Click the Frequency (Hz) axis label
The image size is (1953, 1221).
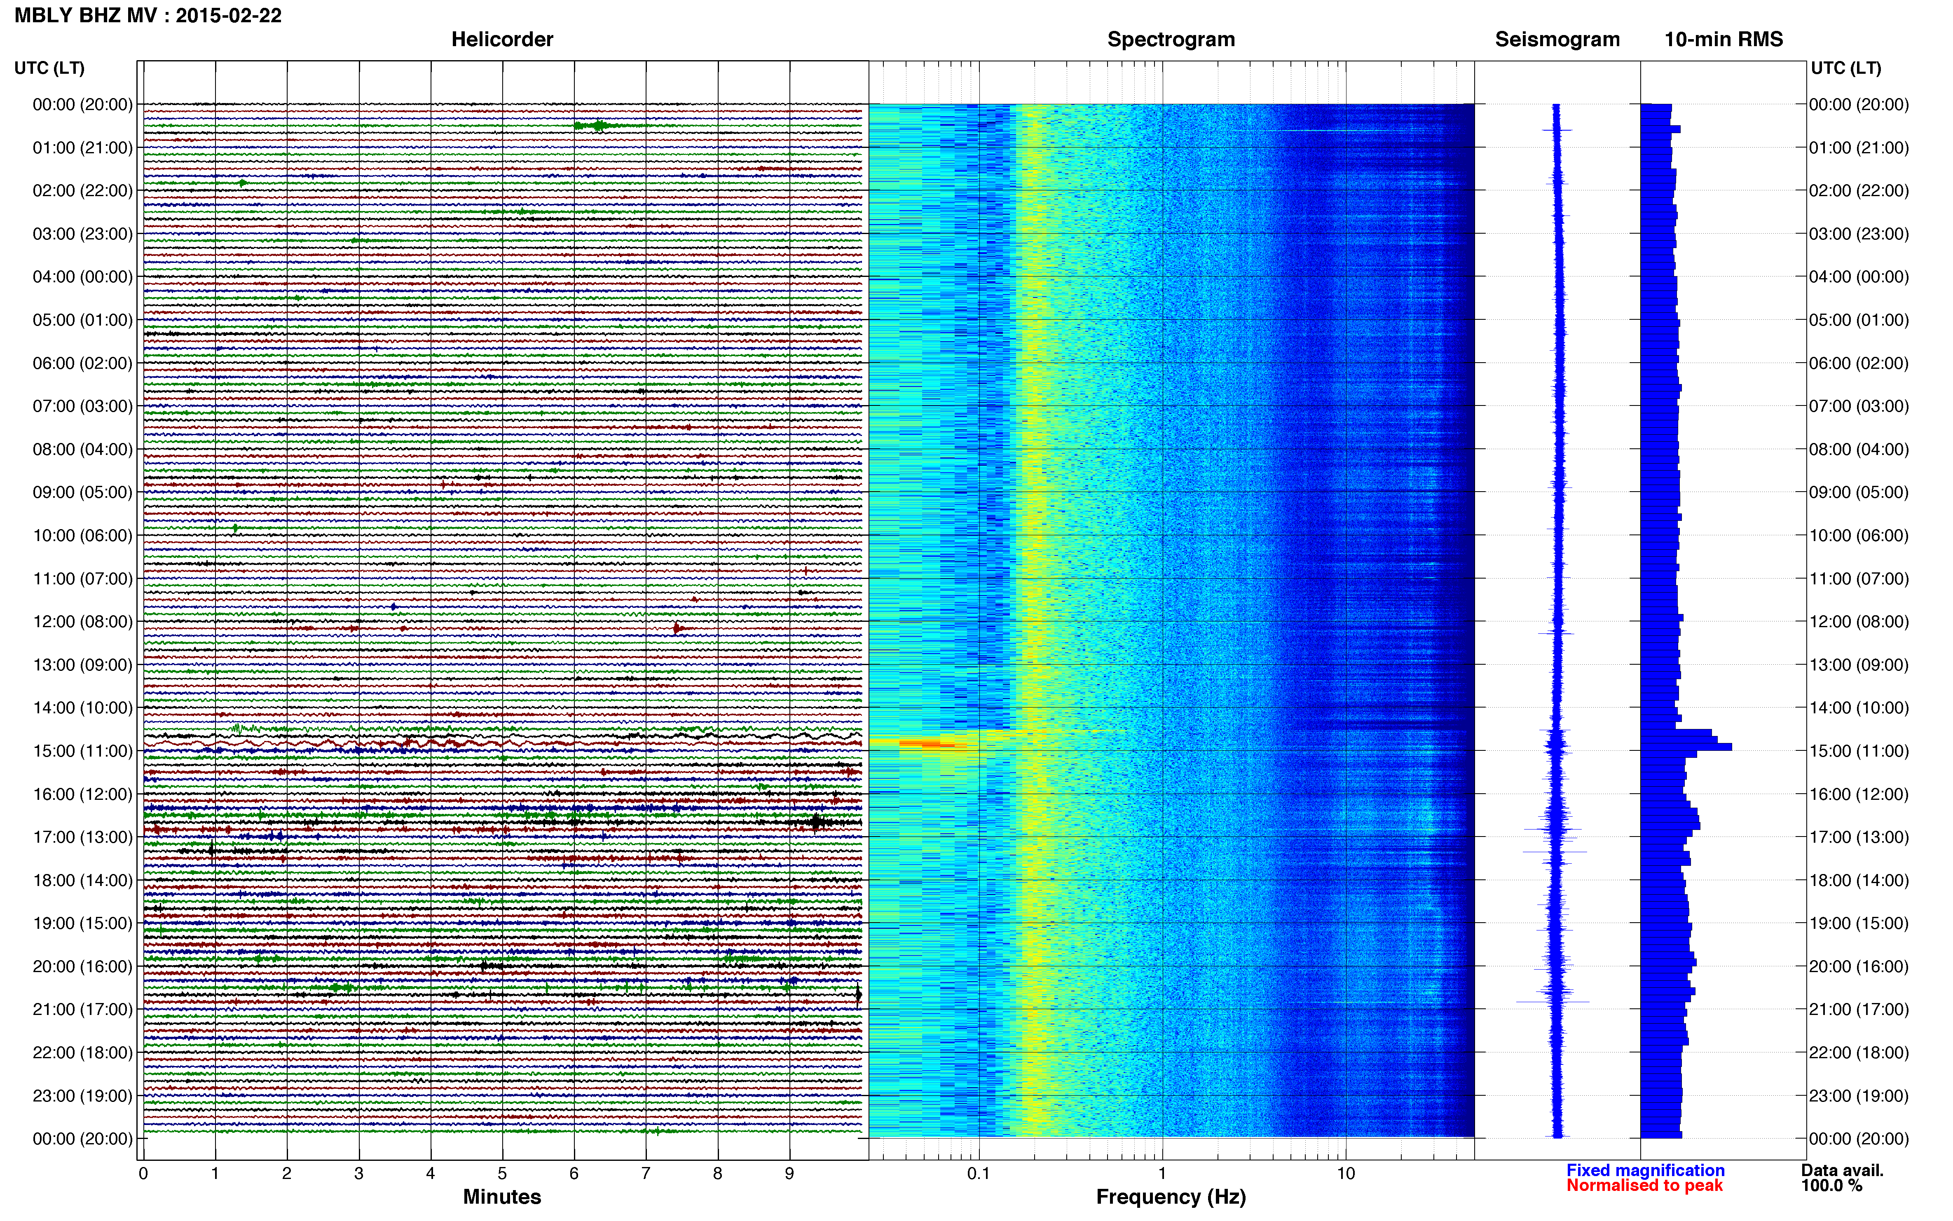pos(1171,1198)
